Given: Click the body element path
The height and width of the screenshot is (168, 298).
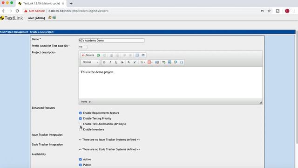Looking at the screenshot, I should coord(84,102).
